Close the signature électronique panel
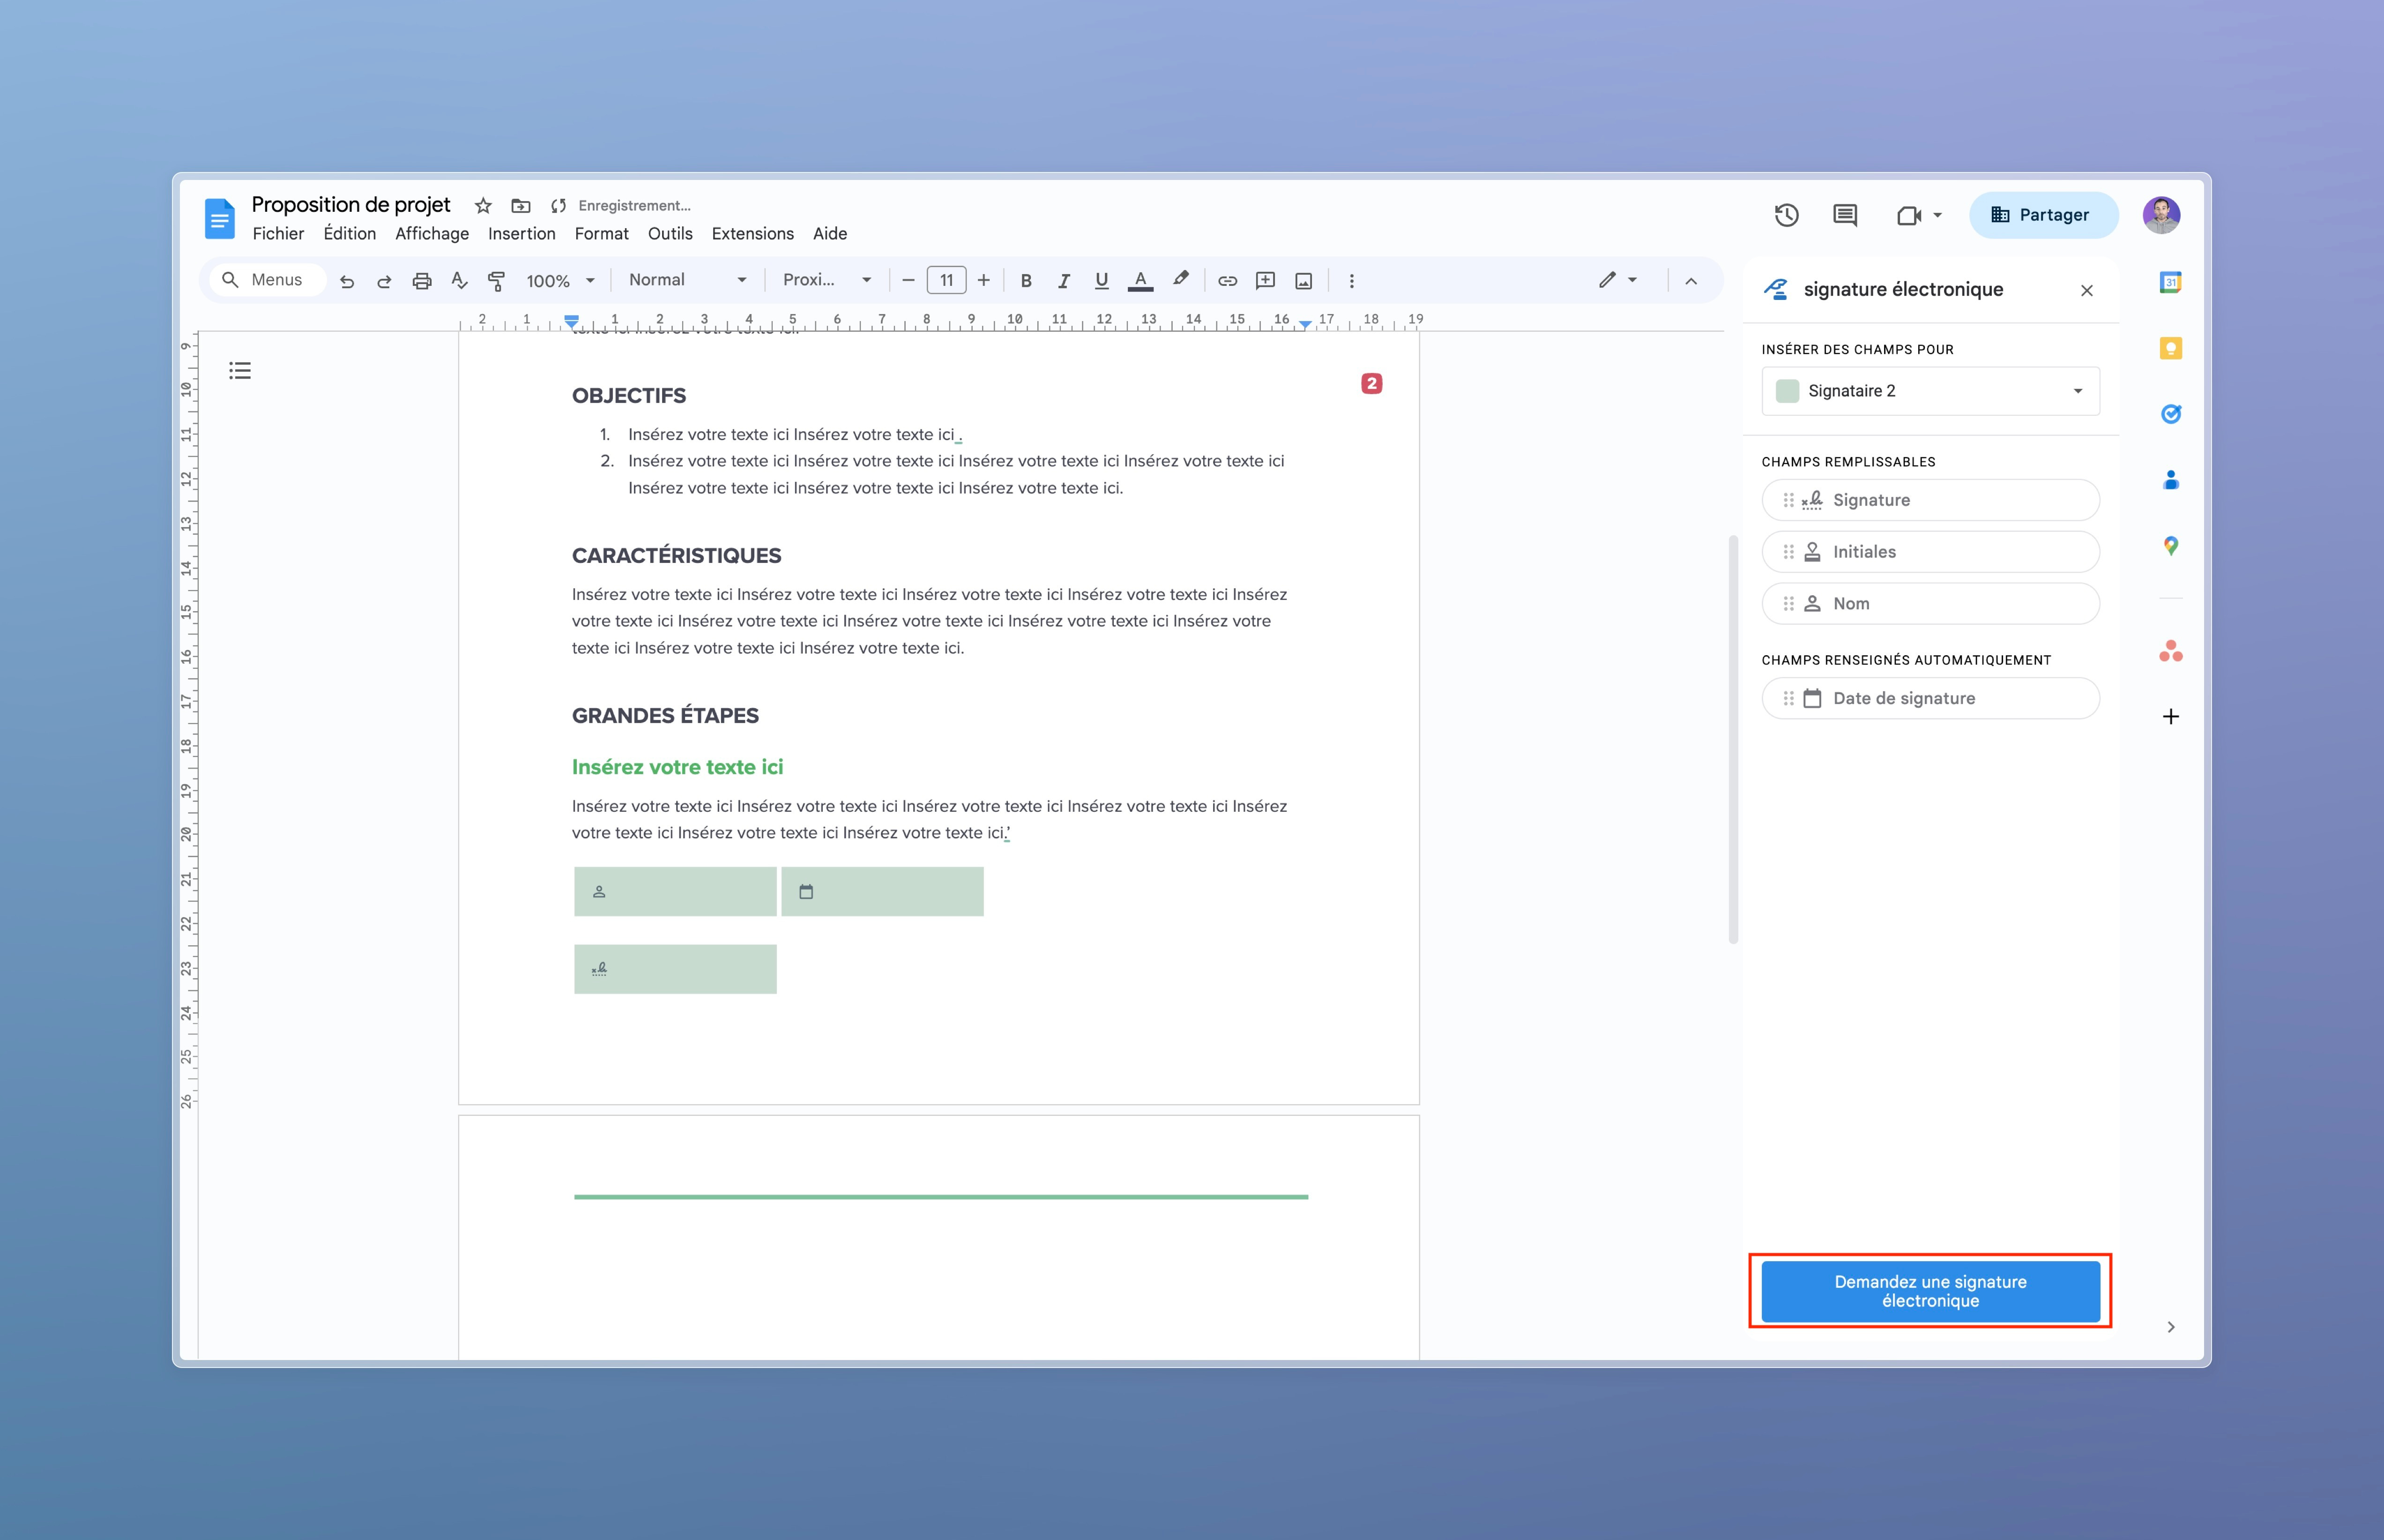The width and height of the screenshot is (2384, 1540). click(2087, 291)
